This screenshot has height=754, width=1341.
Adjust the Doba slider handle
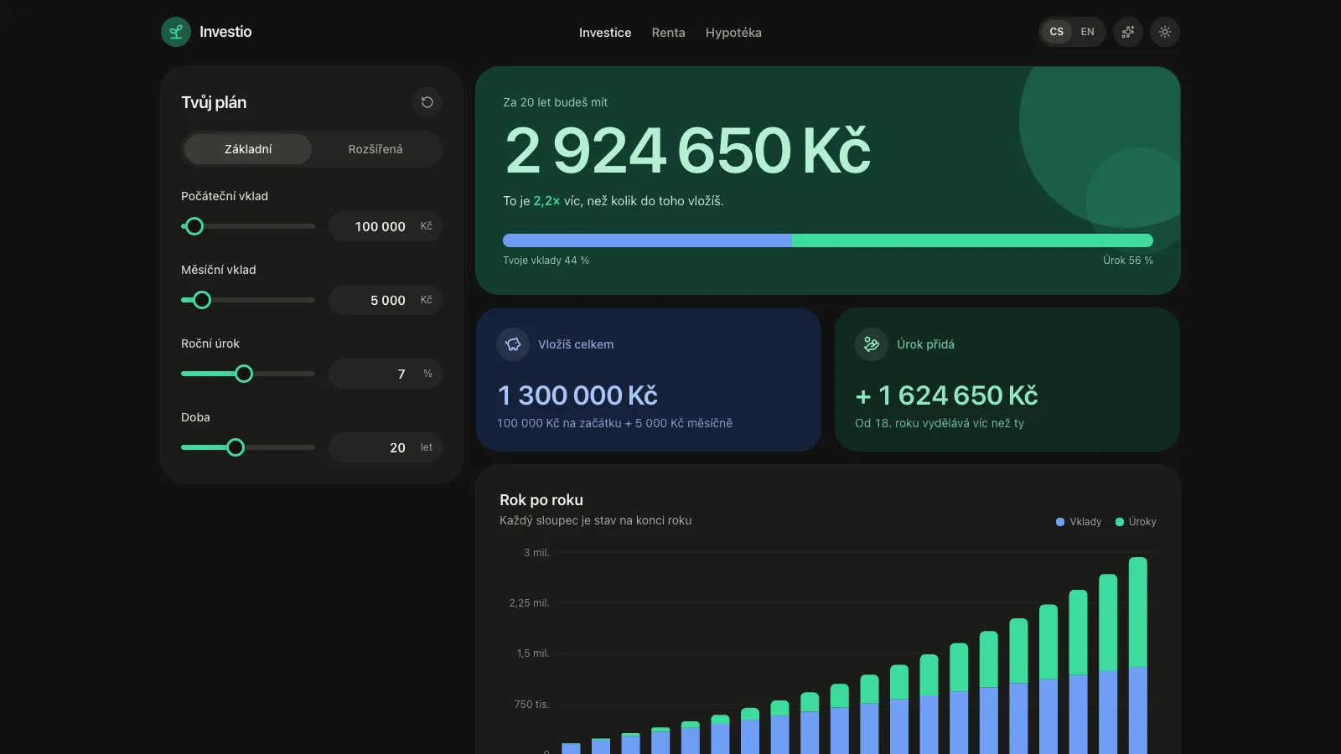pos(236,447)
